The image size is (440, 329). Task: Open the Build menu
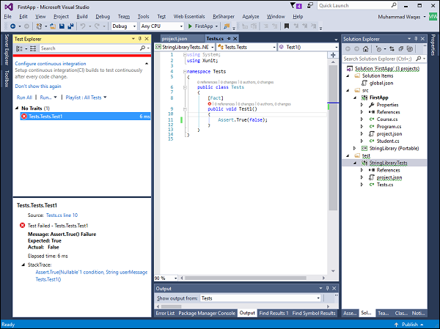81,15
